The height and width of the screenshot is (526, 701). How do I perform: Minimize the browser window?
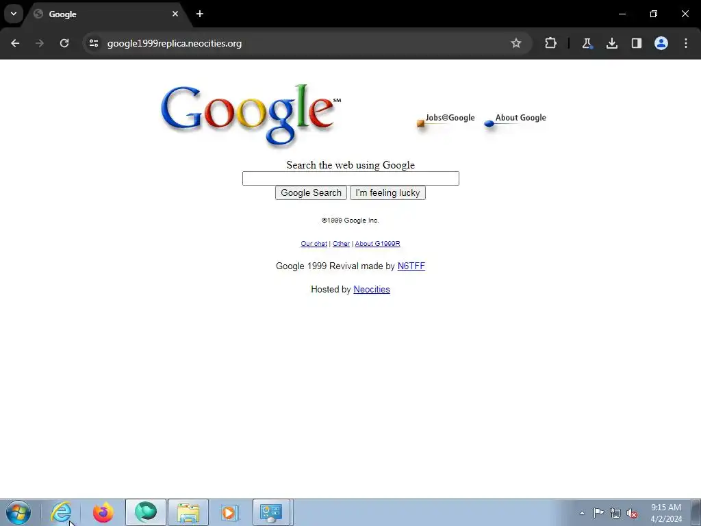tap(622, 14)
